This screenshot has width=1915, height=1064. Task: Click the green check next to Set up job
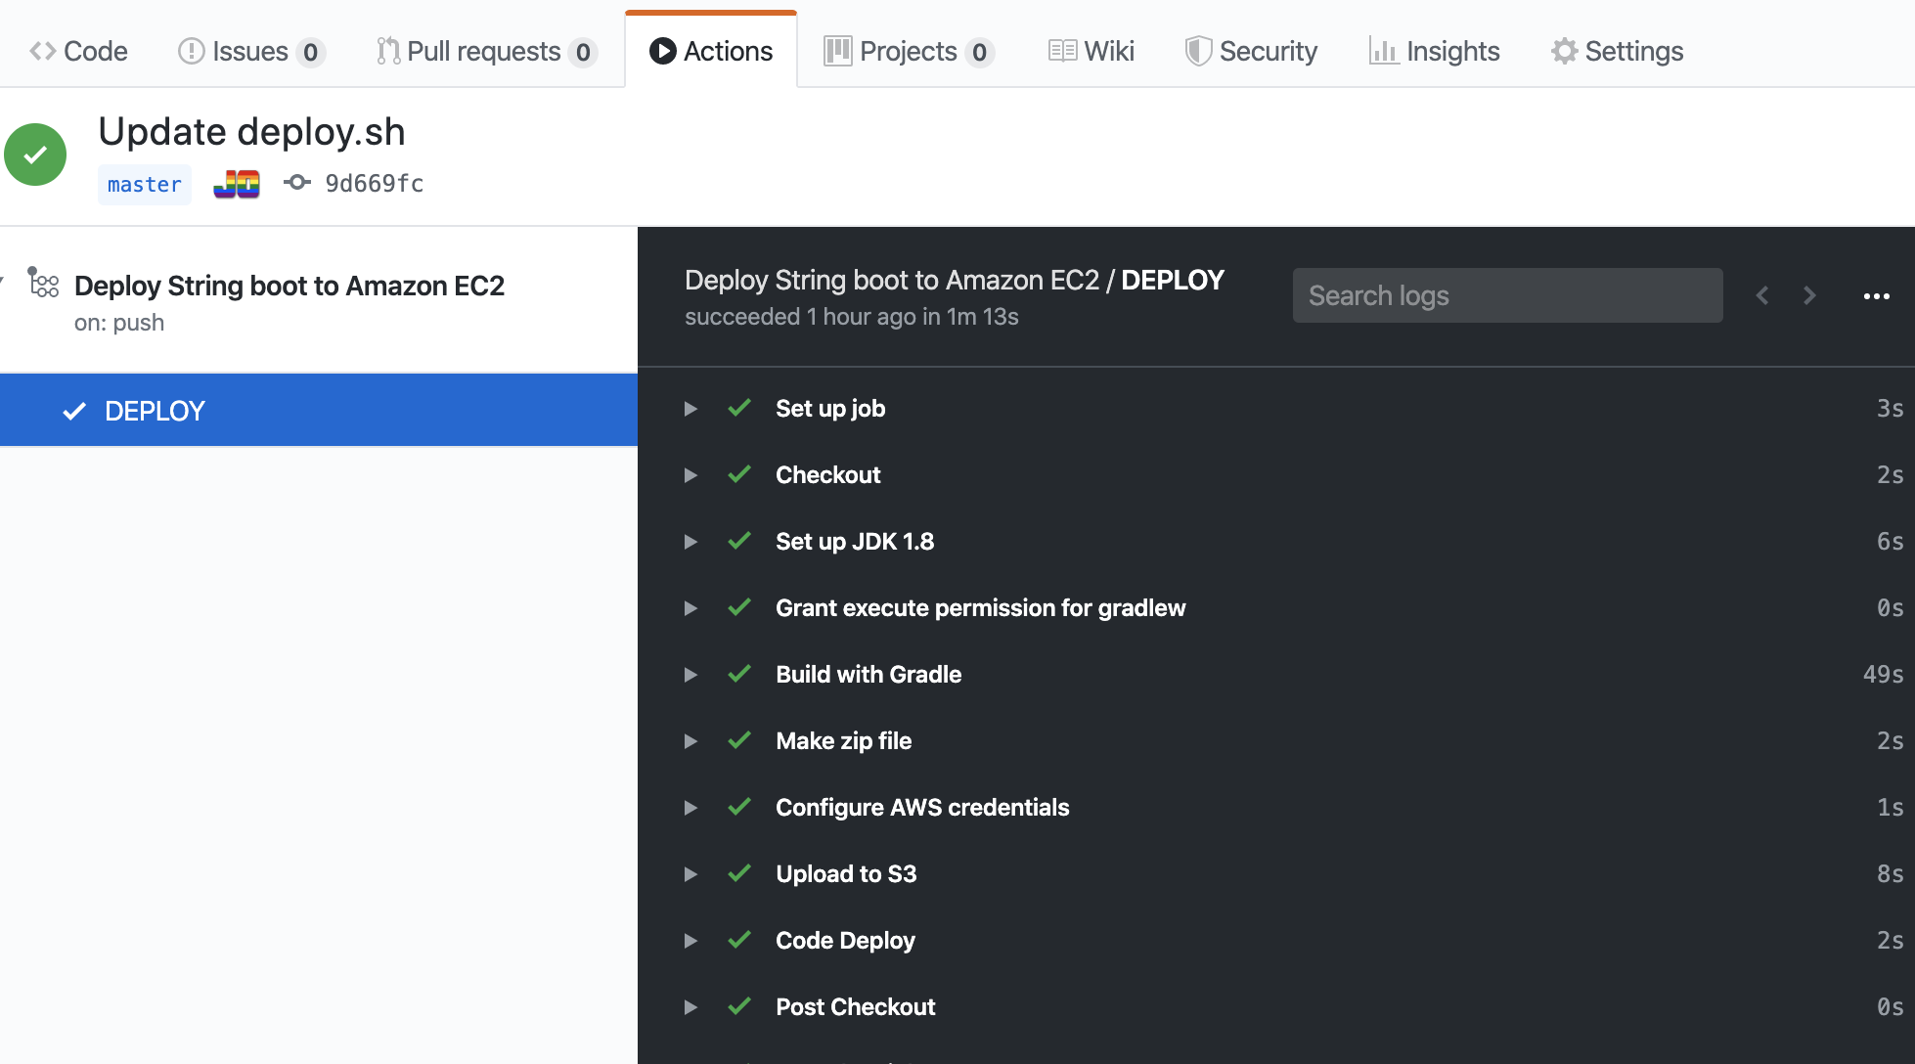click(x=739, y=408)
